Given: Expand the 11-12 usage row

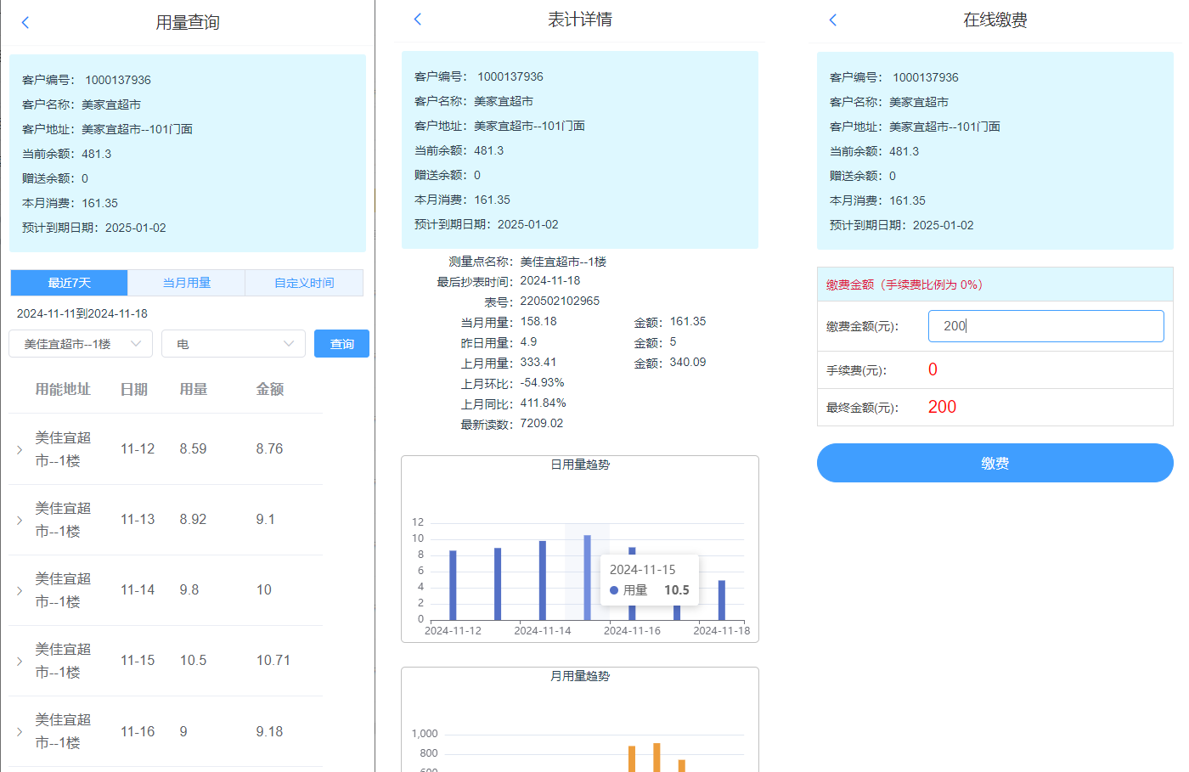Looking at the screenshot, I should tap(20, 449).
